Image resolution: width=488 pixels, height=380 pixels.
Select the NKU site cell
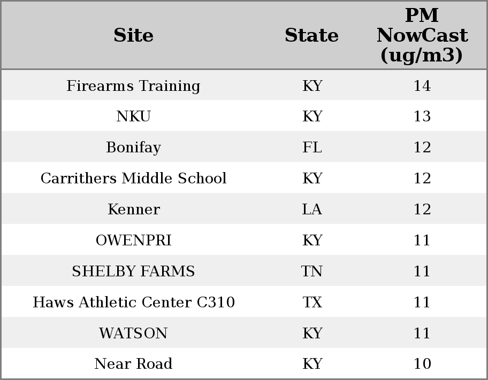tap(133, 117)
